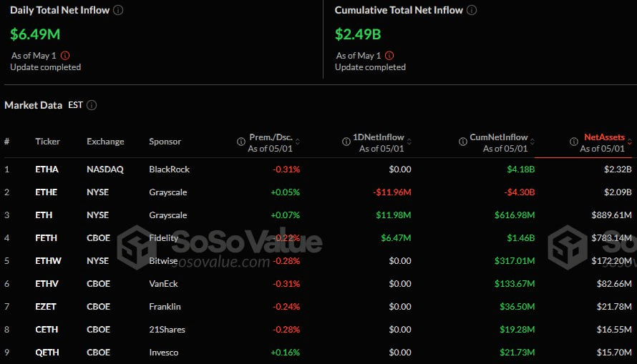Open the ETHV ticker
Screen dimensions: 637x364
47,284
